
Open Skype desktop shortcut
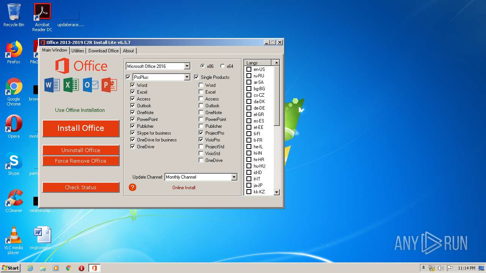pyautogui.click(x=14, y=164)
